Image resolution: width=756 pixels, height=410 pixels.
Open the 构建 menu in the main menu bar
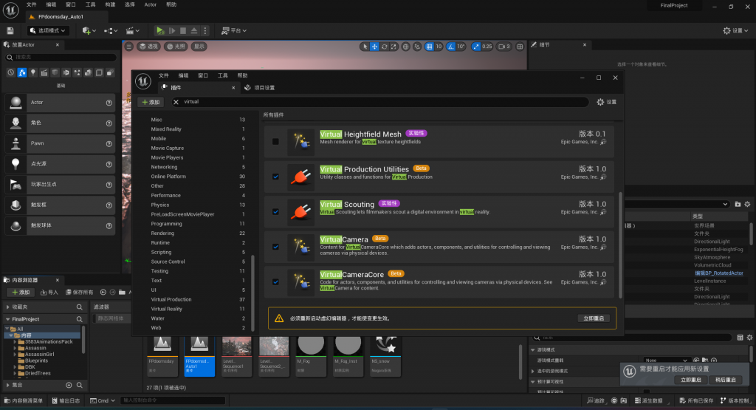coord(111,4)
